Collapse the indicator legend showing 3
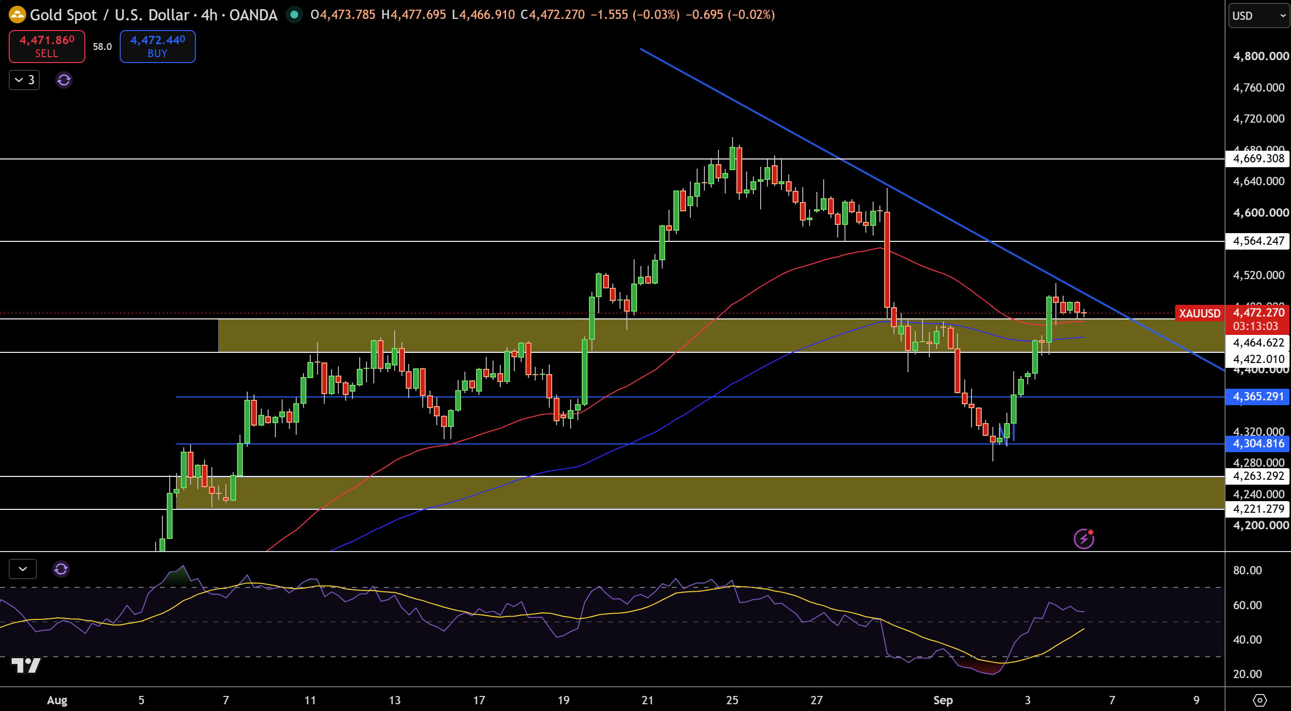The width and height of the screenshot is (1291, 711). click(24, 80)
